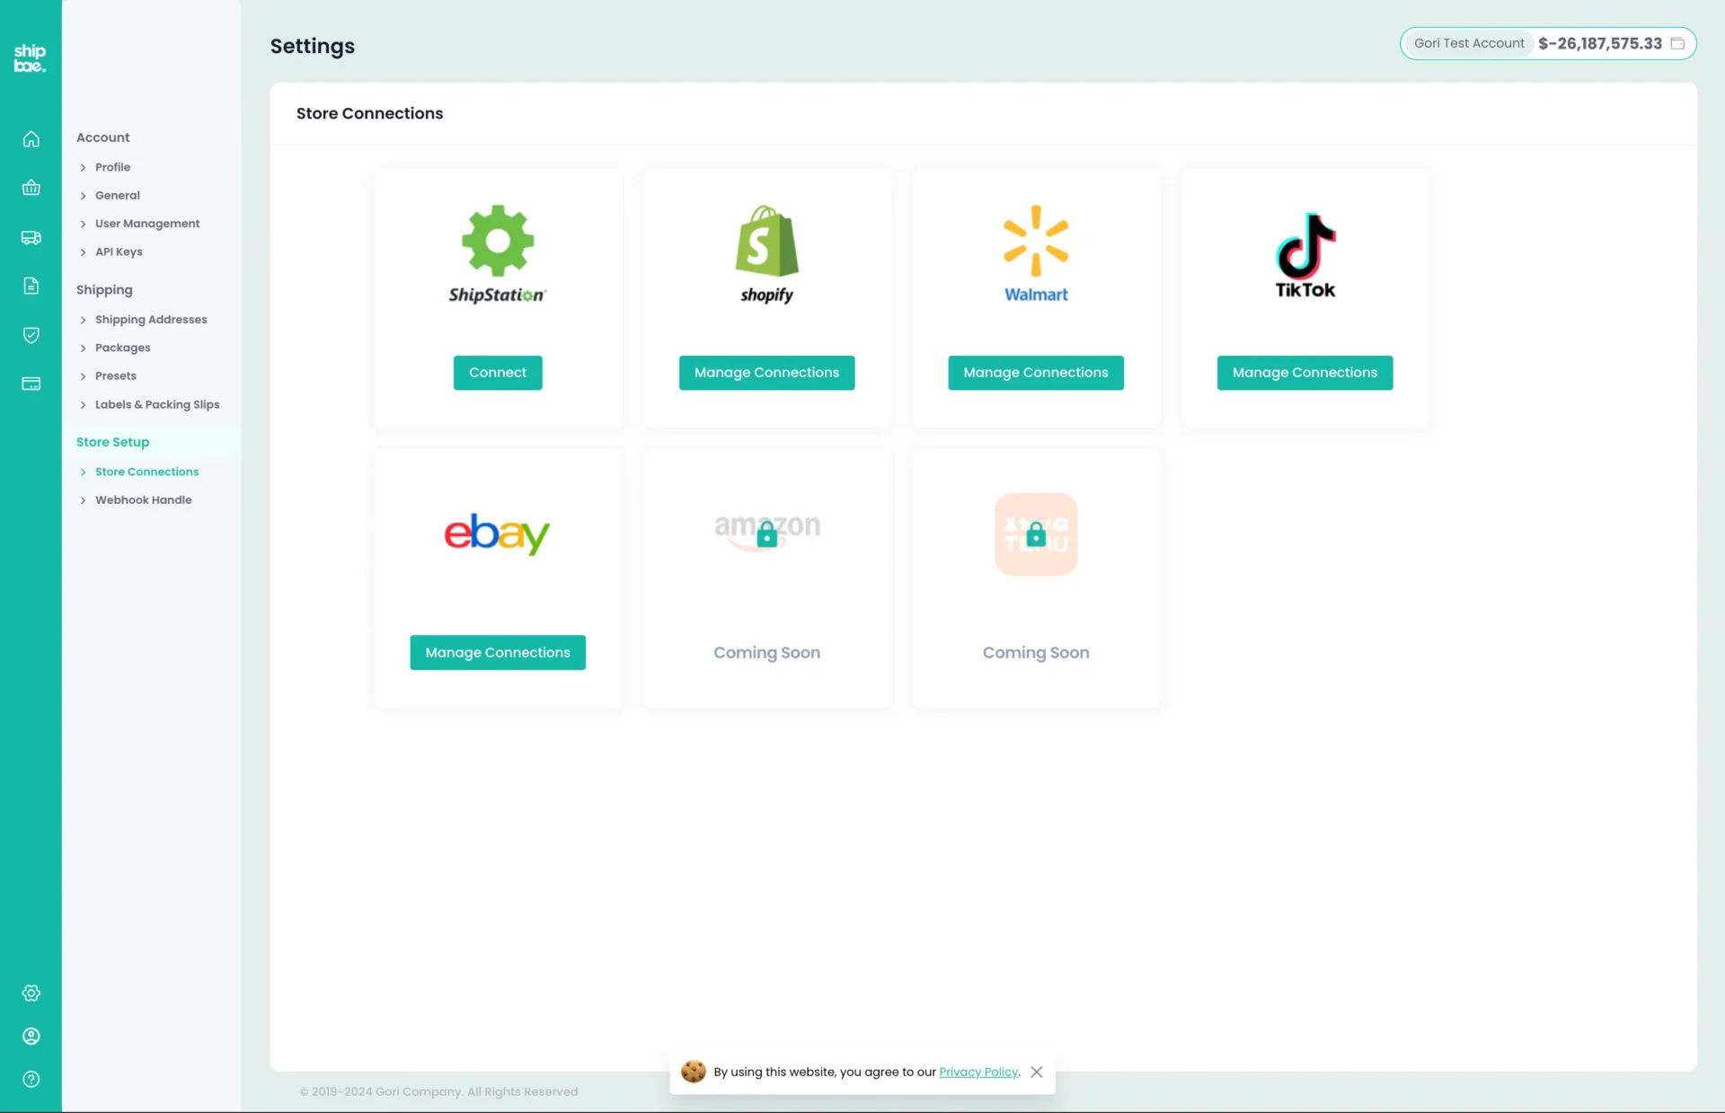
Task: Expand the Shipping section in sidebar
Action: point(104,289)
